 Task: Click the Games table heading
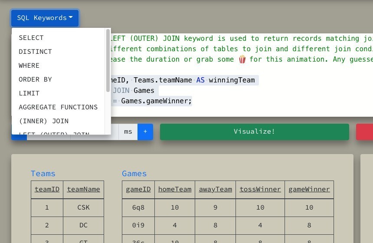(134, 174)
